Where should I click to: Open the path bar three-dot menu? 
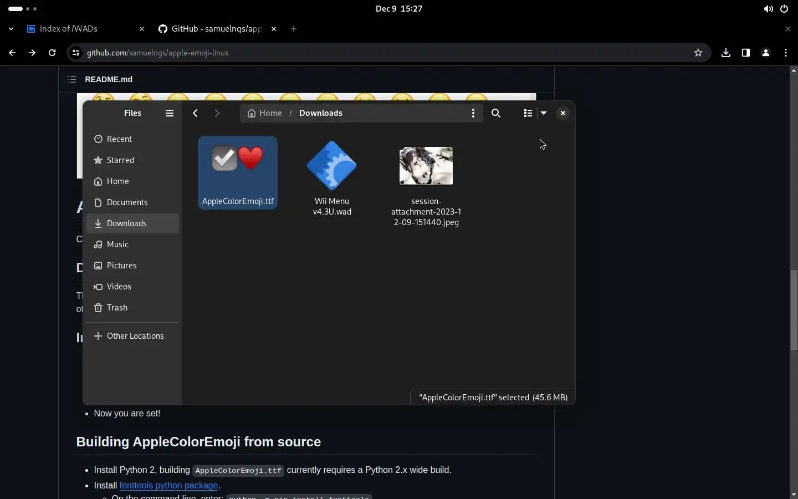coord(473,113)
